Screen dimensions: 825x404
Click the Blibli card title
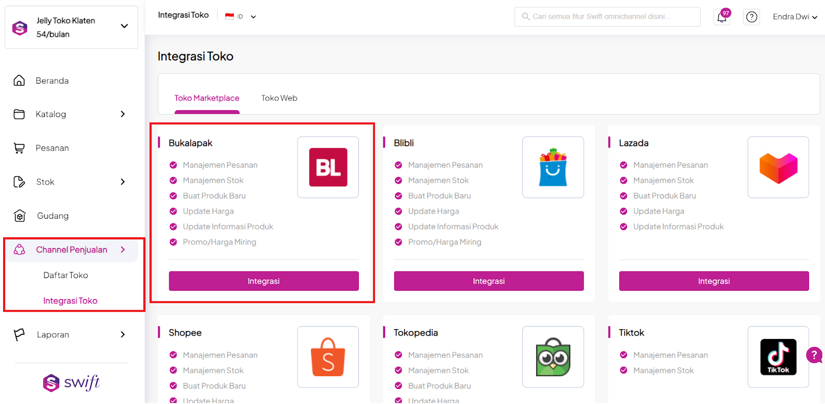[404, 143]
